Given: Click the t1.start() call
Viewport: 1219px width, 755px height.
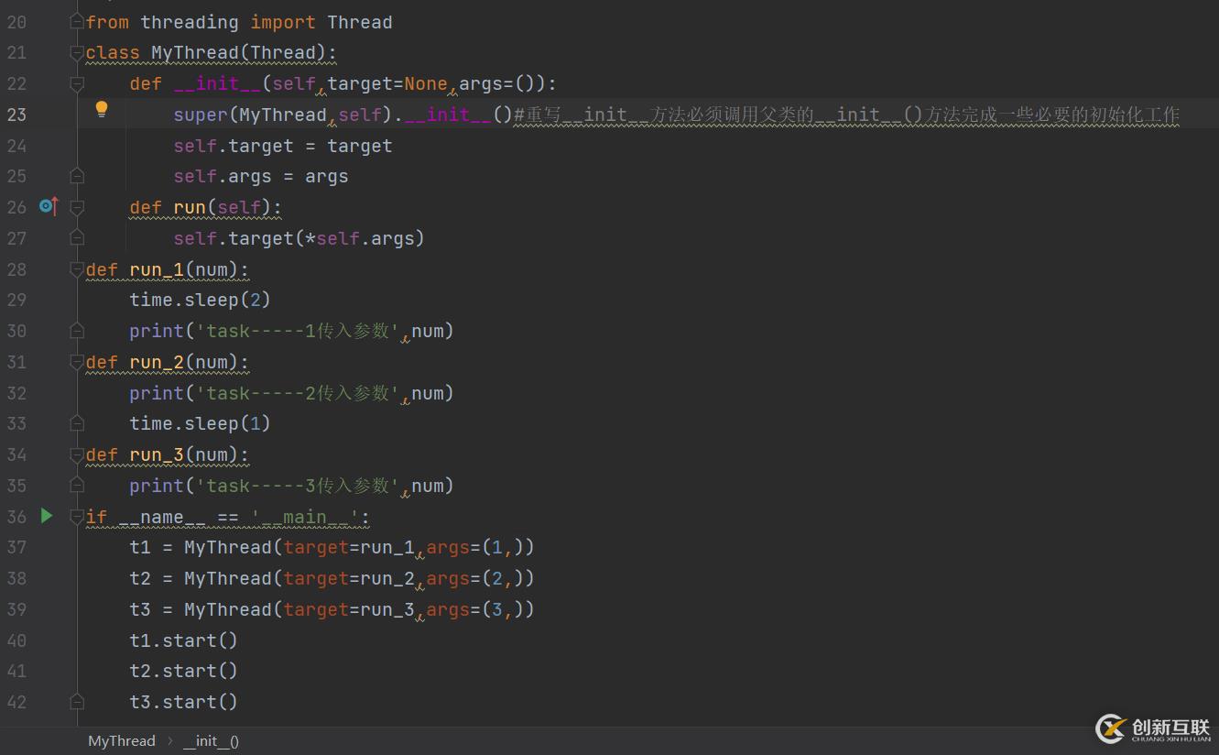Looking at the screenshot, I should 183,640.
